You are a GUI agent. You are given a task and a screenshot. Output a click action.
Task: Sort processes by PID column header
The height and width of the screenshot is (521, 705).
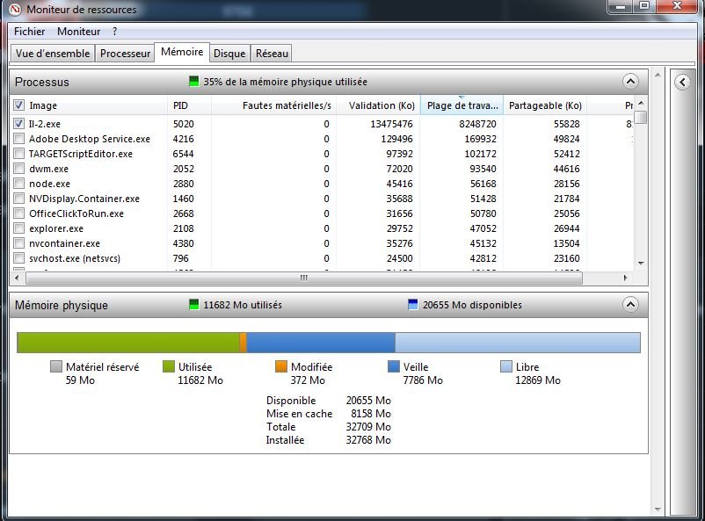click(x=180, y=105)
